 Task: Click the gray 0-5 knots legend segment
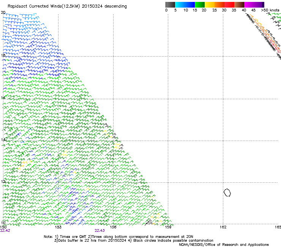pyautogui.click(x=170, y=5)
